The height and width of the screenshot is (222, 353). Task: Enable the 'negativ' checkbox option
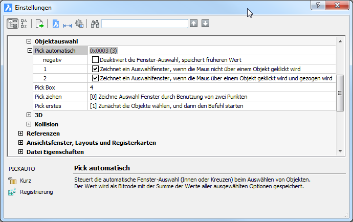tap(95, 60)
